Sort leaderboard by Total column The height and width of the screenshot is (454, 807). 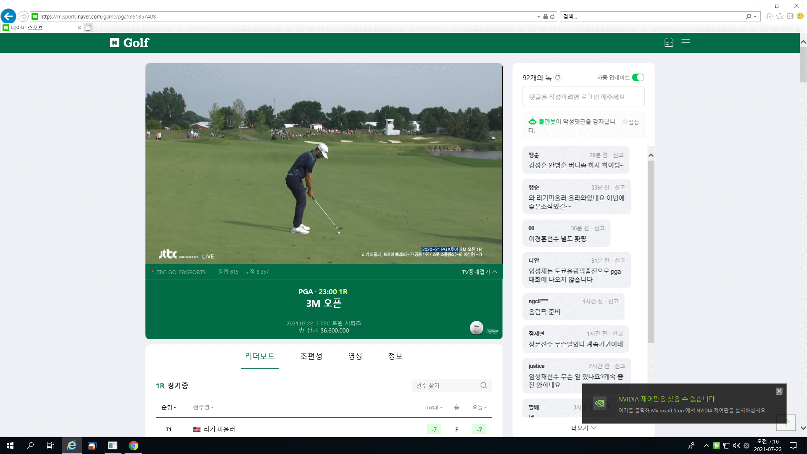[434, 407]
